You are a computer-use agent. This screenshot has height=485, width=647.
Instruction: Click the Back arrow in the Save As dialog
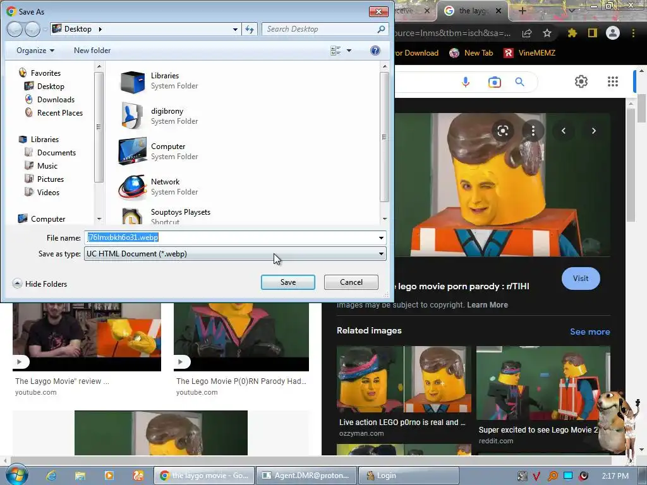(15, 29)
